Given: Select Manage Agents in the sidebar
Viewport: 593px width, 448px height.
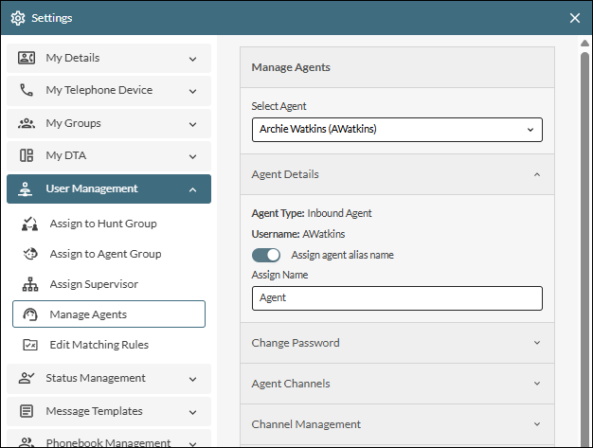Looking at the screenshot, I should coord(109,314).
